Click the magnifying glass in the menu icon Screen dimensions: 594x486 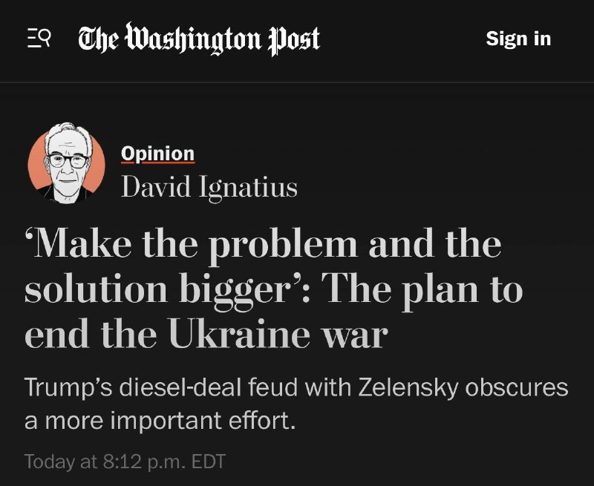pos(45,38)
